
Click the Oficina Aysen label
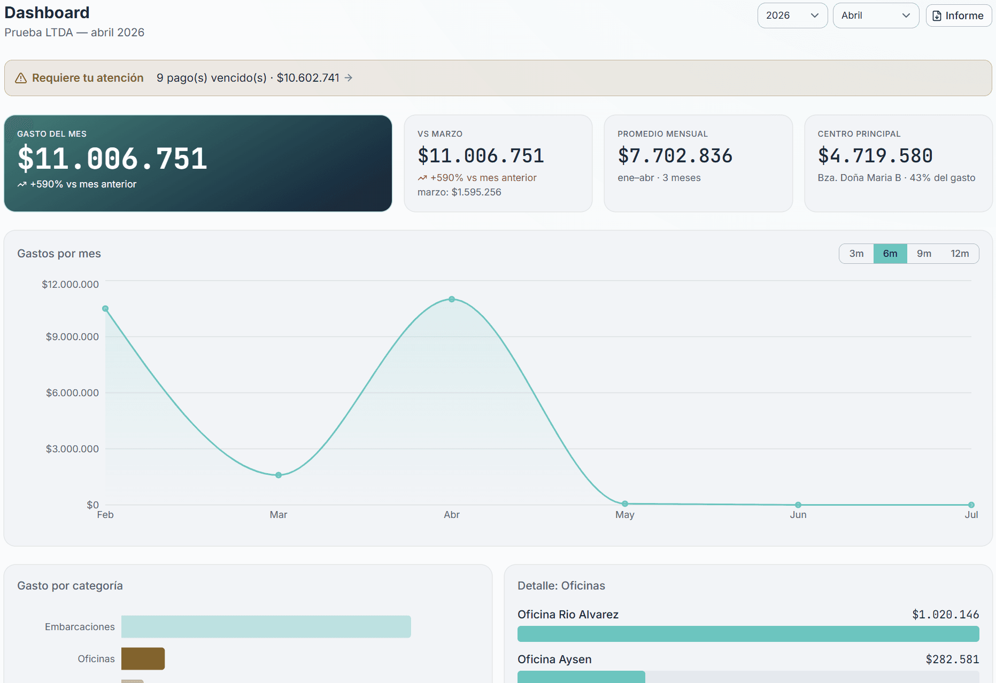point(554,660)
